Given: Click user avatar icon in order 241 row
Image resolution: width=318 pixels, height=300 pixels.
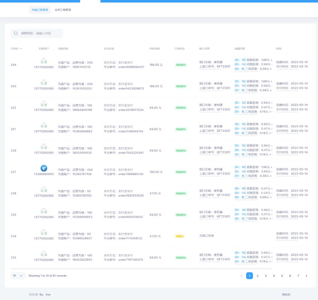Looking at the screenshot, I should [43, 125].
